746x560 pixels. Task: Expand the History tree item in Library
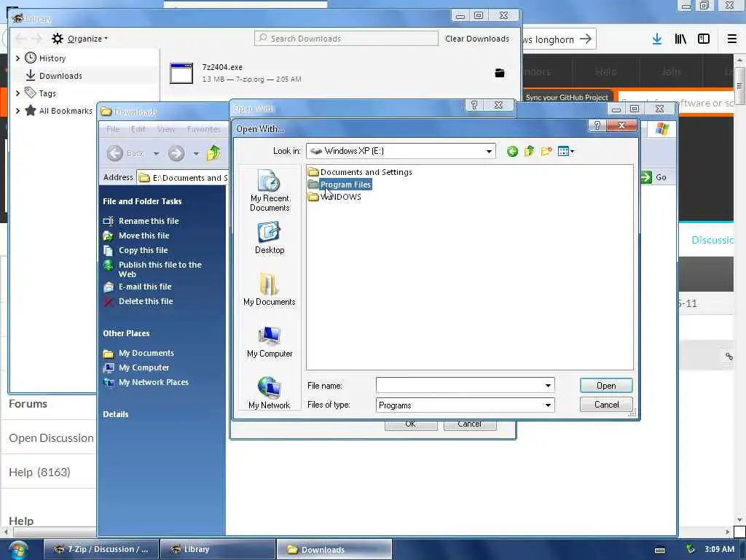[x=17, y=58]
